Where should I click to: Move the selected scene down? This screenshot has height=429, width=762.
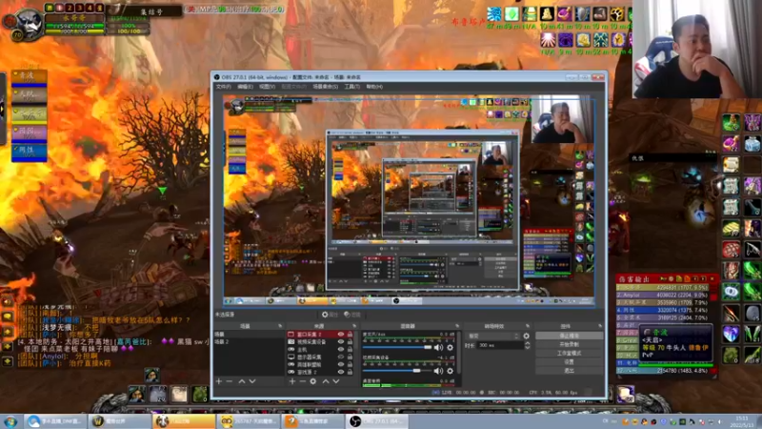tap(252, 381)
